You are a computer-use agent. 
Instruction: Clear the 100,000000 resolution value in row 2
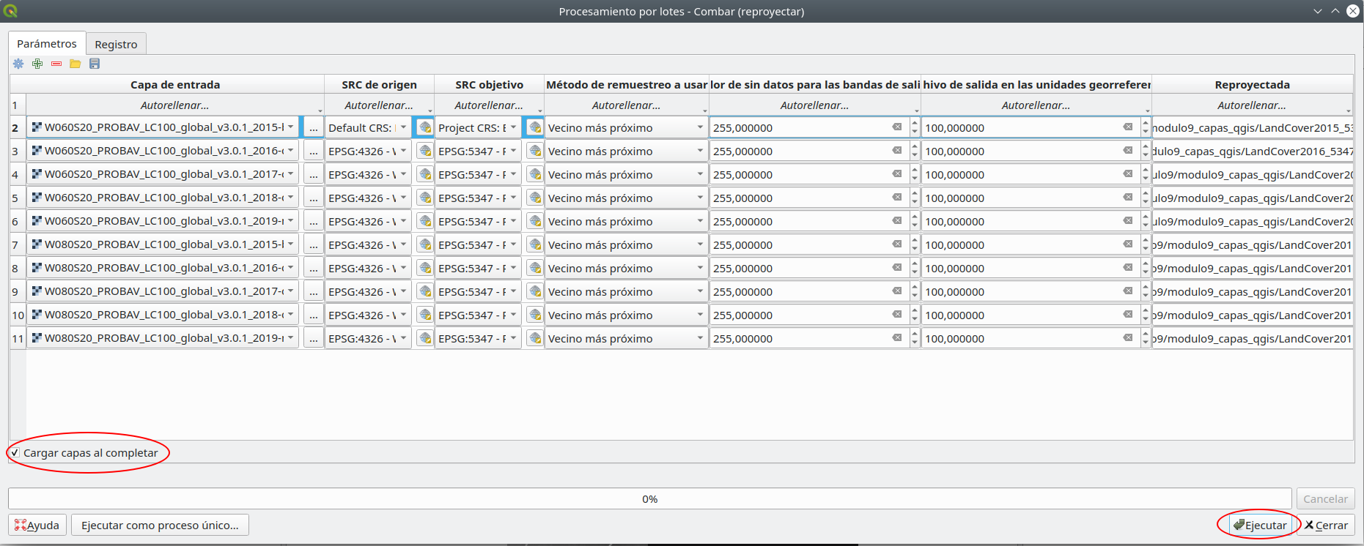click(x=1128, y=127)
